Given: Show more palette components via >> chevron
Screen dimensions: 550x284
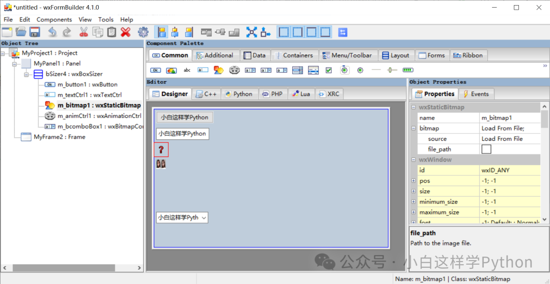Looking at the screenshot, I should click(545, 66).
